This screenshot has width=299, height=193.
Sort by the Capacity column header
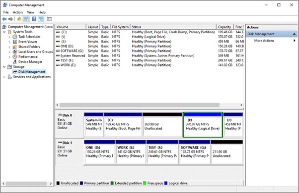pyautogui.click(x=224, y=27)
